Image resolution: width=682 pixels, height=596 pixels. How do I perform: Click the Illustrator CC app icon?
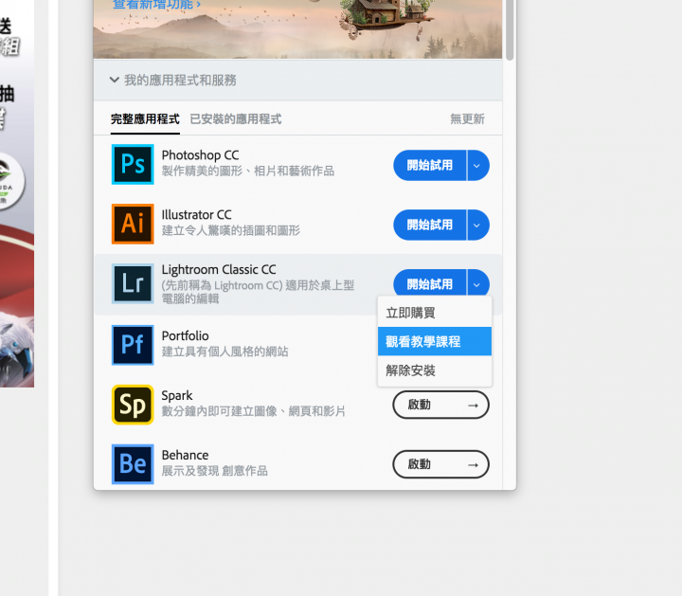133,224
